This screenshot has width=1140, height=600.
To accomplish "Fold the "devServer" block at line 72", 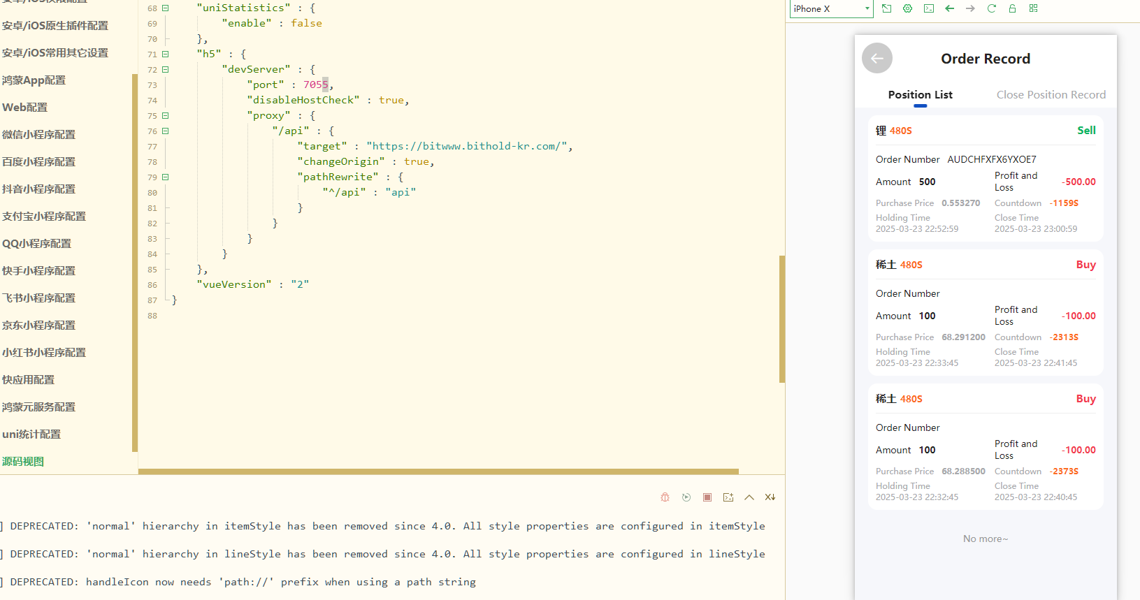I will (166, 69).
